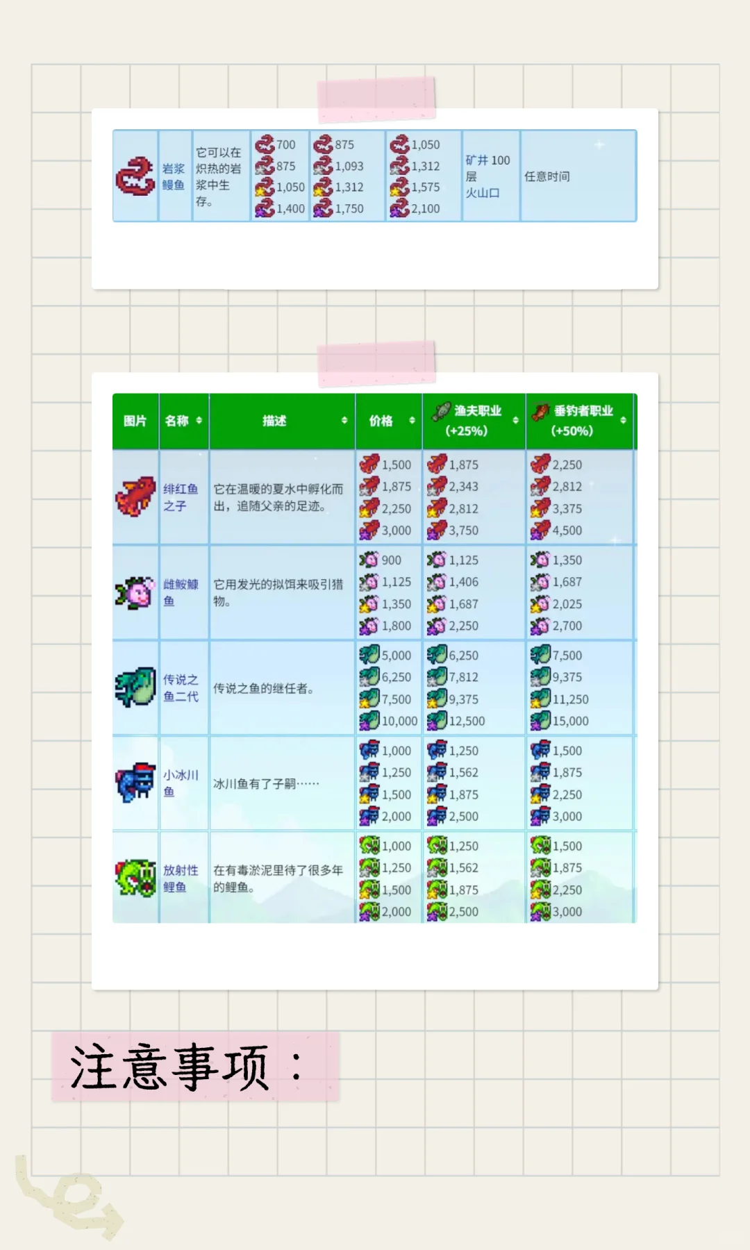The height and width of the screenshot is (1250, 750).
Task: Open the 火山口 location link
Action: [483, 193]
